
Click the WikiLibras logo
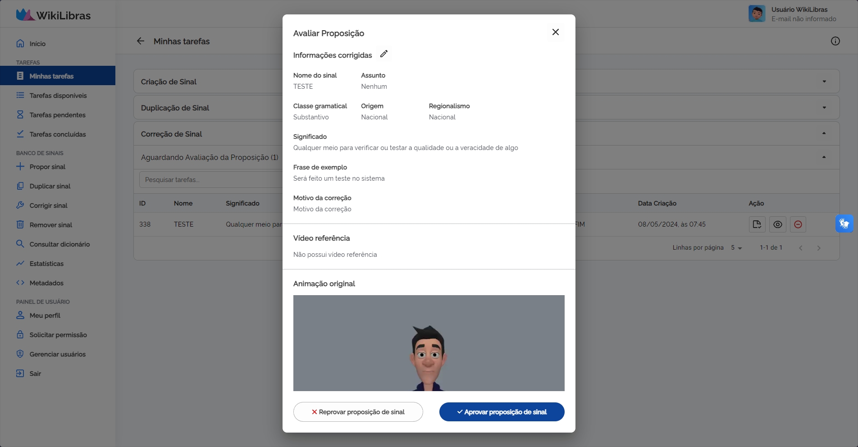tap(53, 15)
